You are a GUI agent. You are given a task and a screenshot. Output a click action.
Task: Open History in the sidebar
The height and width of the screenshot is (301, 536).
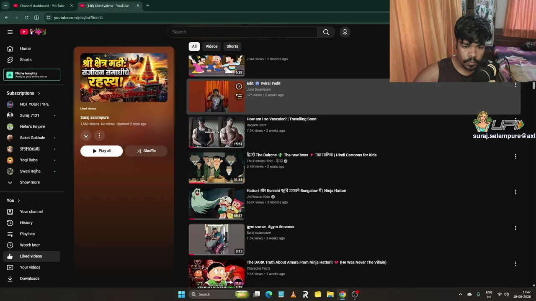tap(32, 223)
